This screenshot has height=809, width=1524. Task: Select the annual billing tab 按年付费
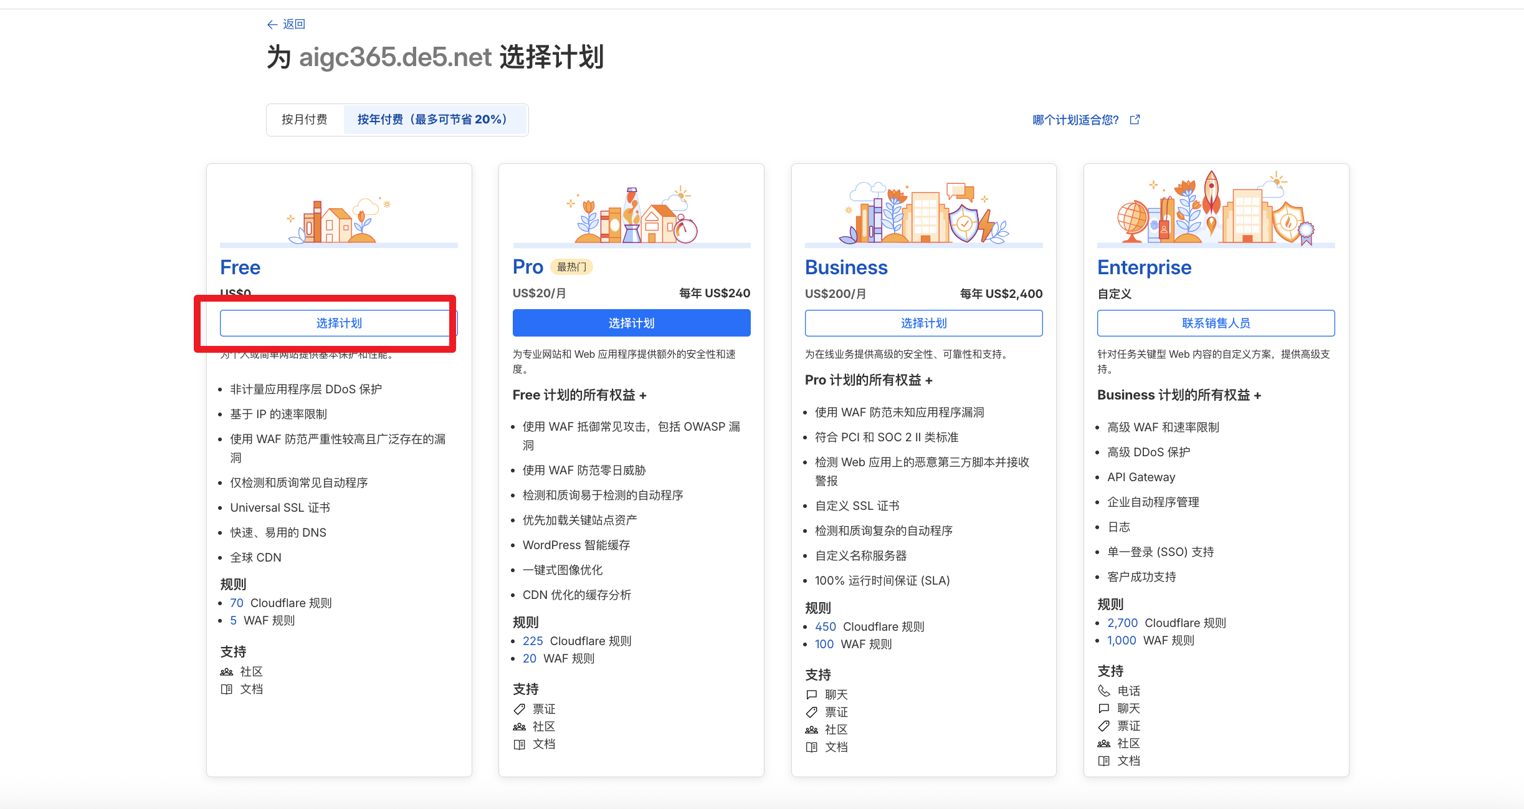(x=434, y=119)
